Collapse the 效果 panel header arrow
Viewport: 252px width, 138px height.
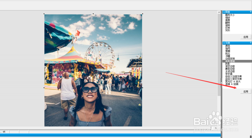(x=224, y=43)
